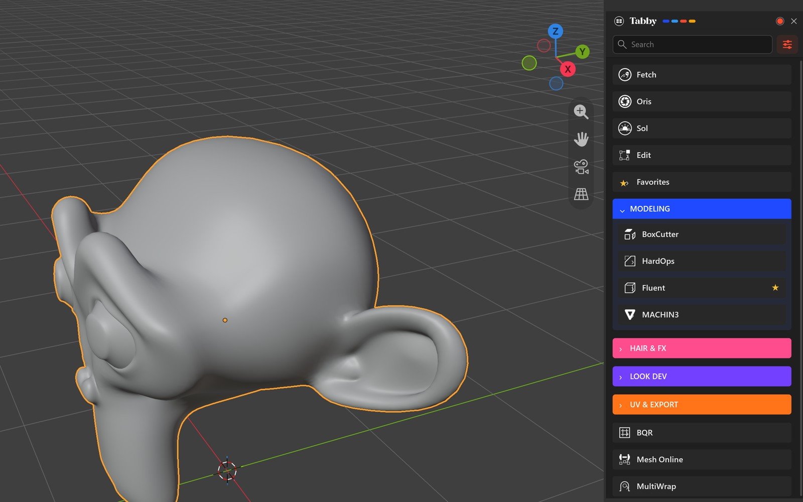Open the Favorites entry

coord(702,182)
